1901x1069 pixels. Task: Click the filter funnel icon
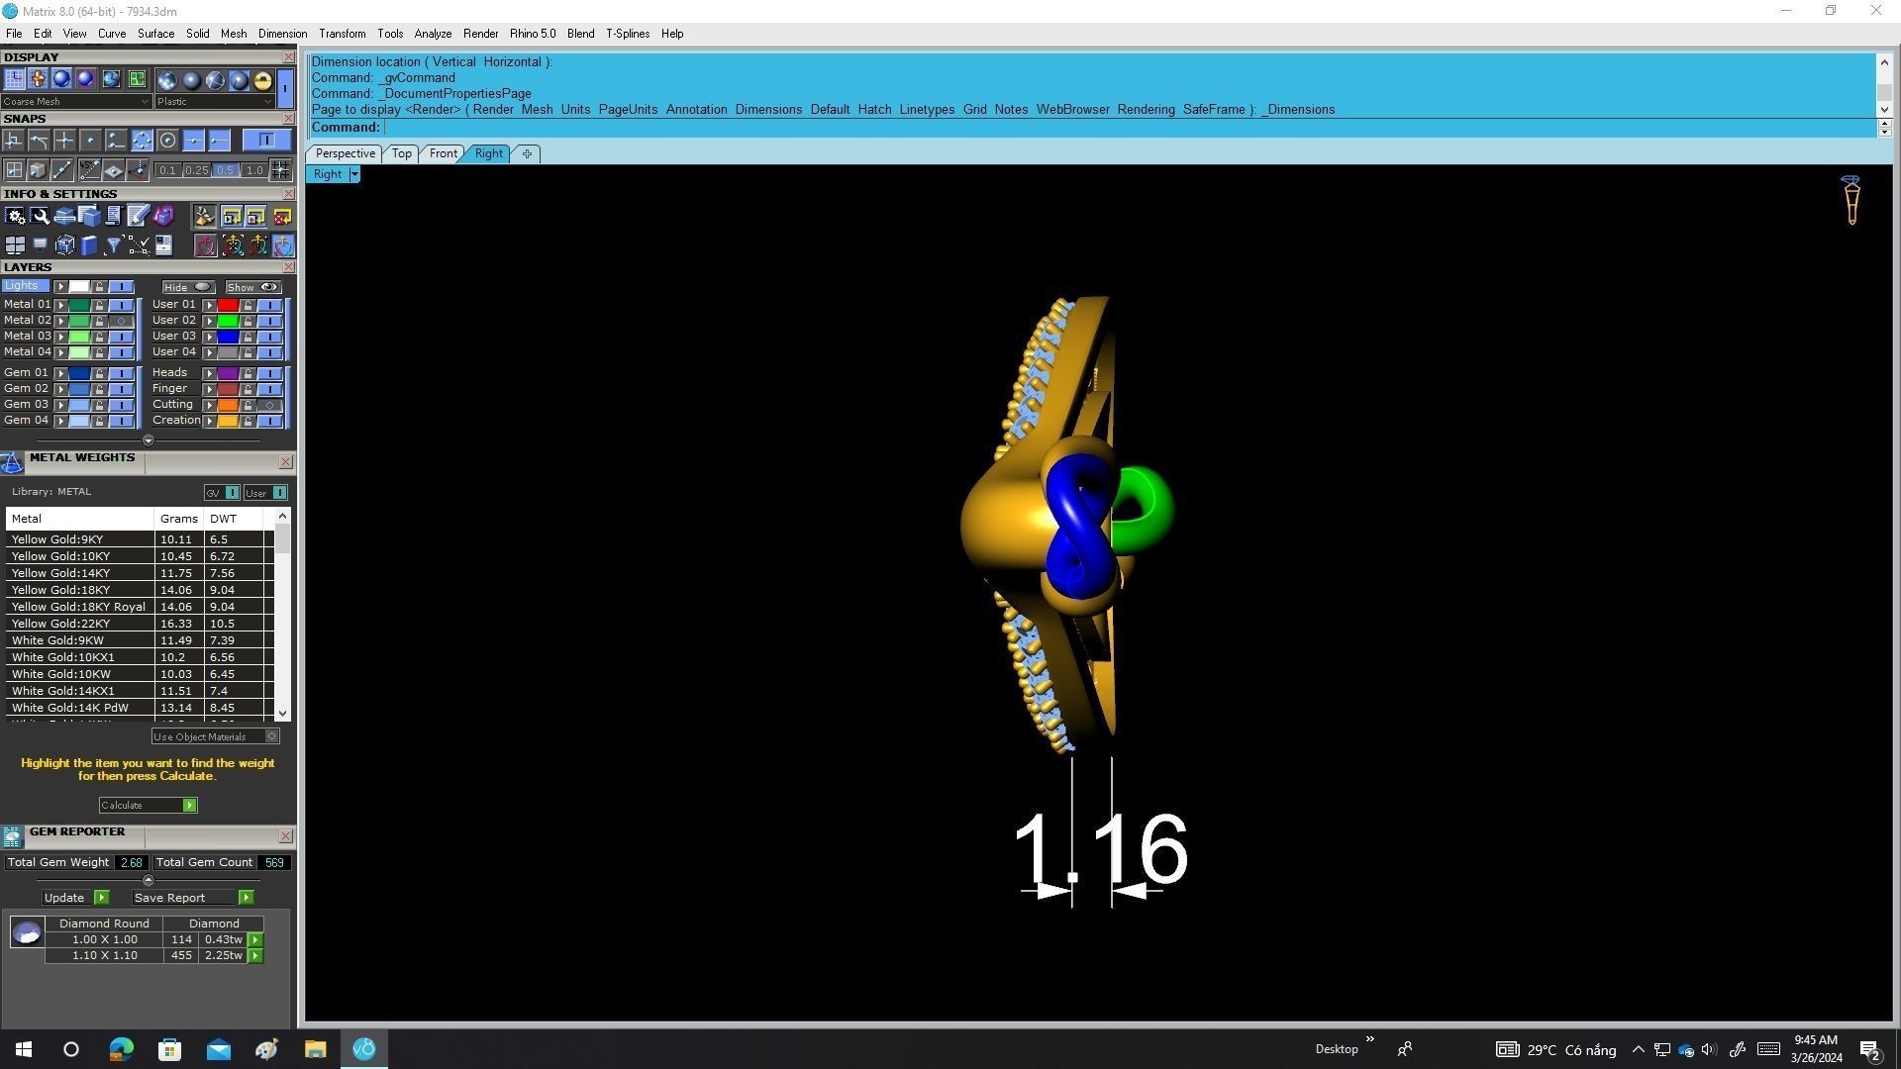point(114,245)
